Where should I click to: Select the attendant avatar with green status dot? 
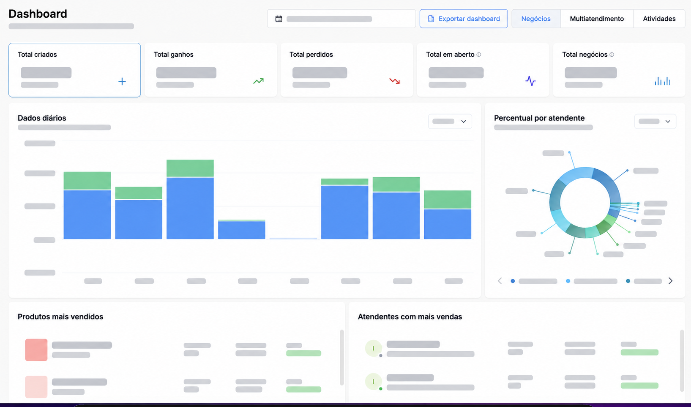[374, 382]
